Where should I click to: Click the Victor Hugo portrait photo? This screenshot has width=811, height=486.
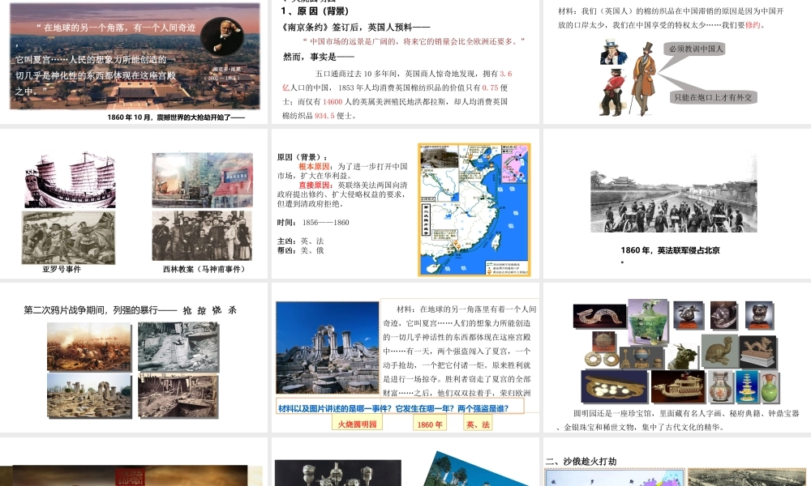click(222, 36)
